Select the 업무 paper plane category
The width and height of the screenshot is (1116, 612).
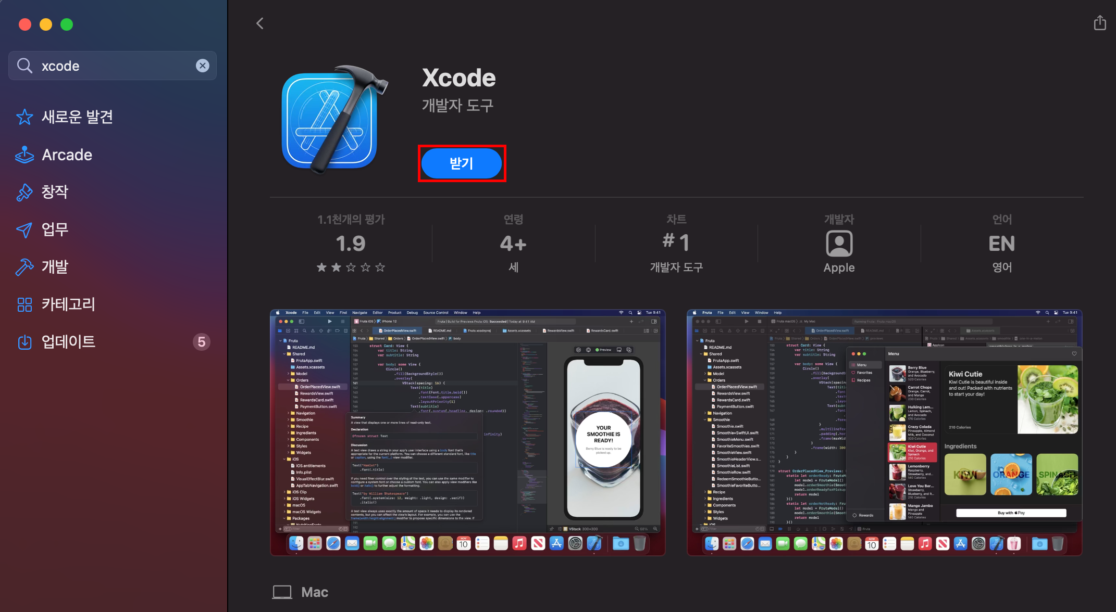click(43, 229)
